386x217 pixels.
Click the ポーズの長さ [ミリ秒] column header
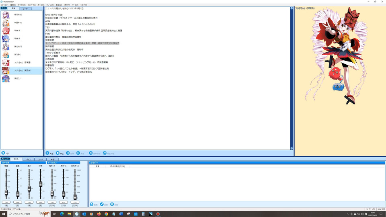(117, 166)
